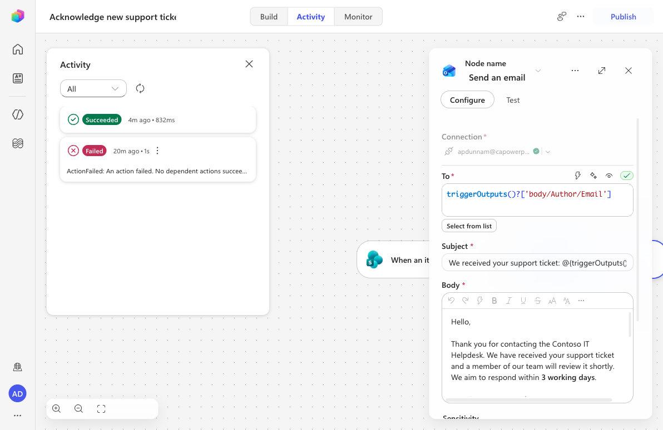The image size is (663, 430).
Task: Open AI sparkle option for To field
Action: pyautogui.click(x=593, y=176)
